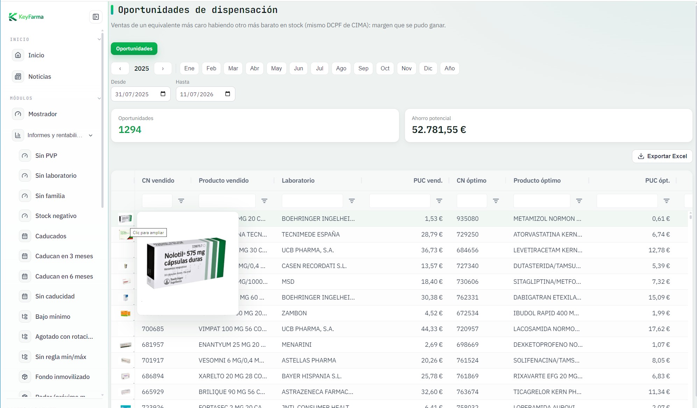This screenshot has height=408, width=697.
Task: Open Inicio home icon in sidebar
Action: [18, 55]
